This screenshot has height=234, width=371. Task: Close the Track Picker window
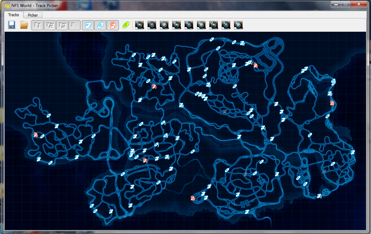359,4
